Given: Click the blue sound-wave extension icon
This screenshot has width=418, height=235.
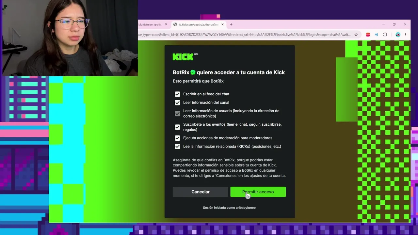Looking at the screenshot, I should coord(376,35).
